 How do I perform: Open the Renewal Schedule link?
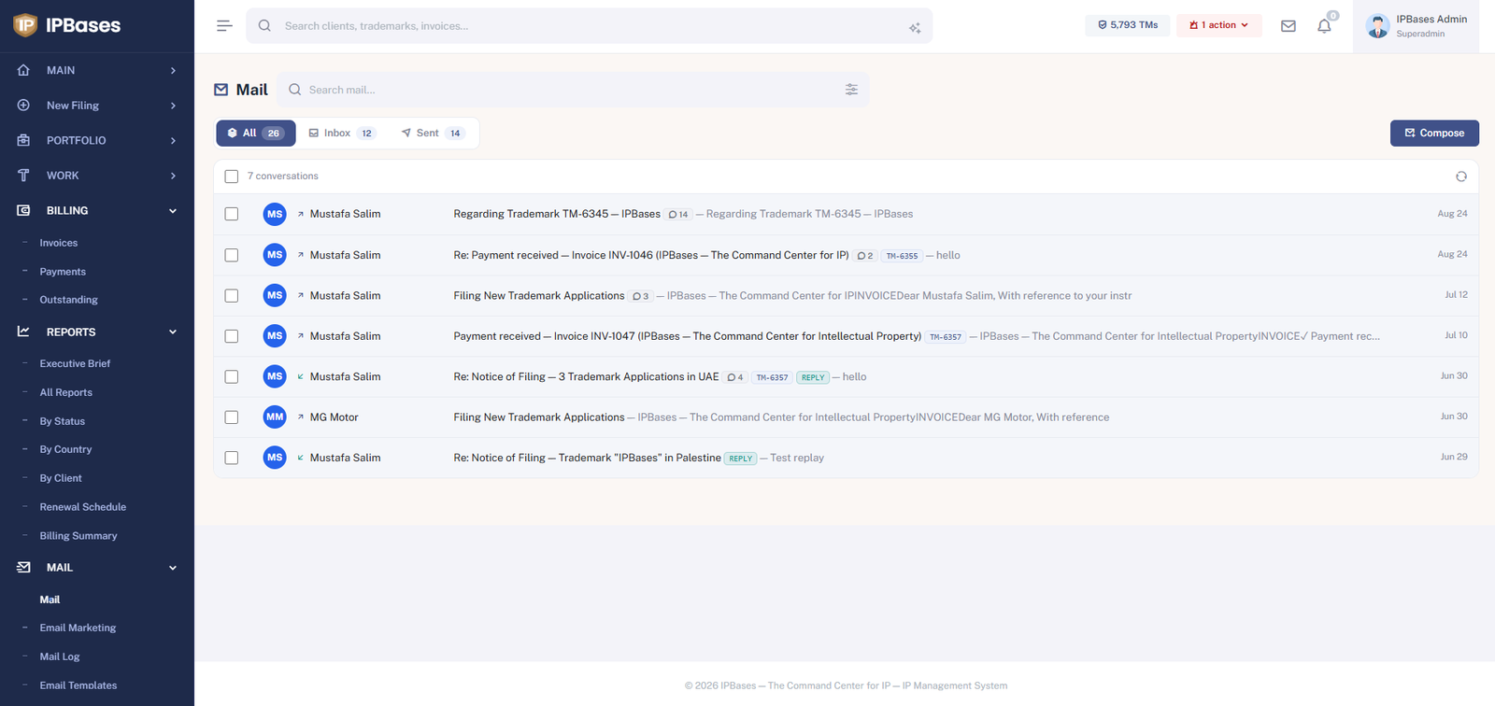click(x=82, y=507)
